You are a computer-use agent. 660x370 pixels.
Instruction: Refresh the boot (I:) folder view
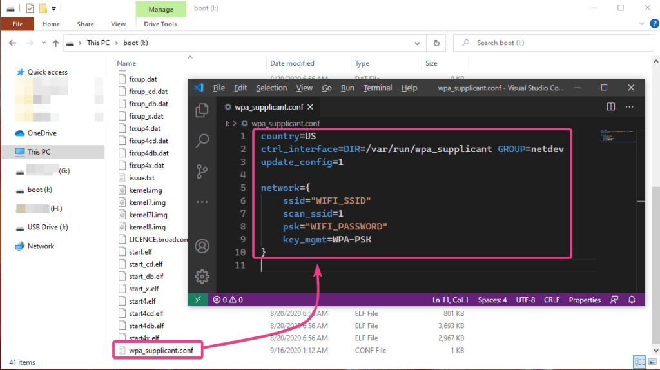click(437, 43)
